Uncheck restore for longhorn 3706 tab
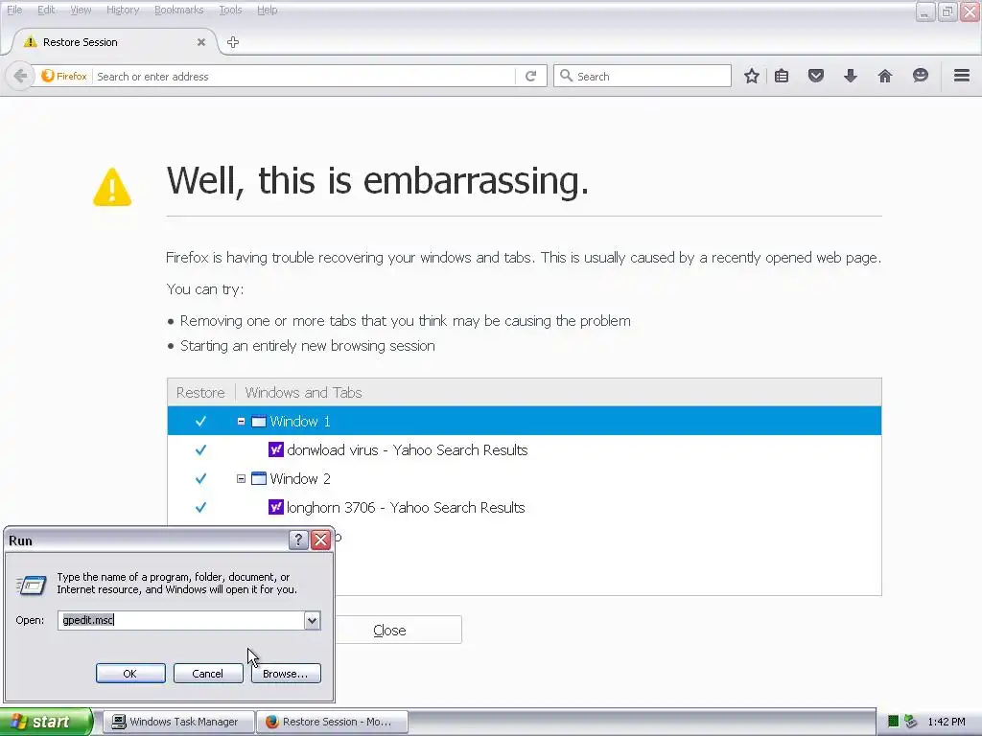Image resolution: width=982 pixels, height=736 pixels. coord(200,508)
